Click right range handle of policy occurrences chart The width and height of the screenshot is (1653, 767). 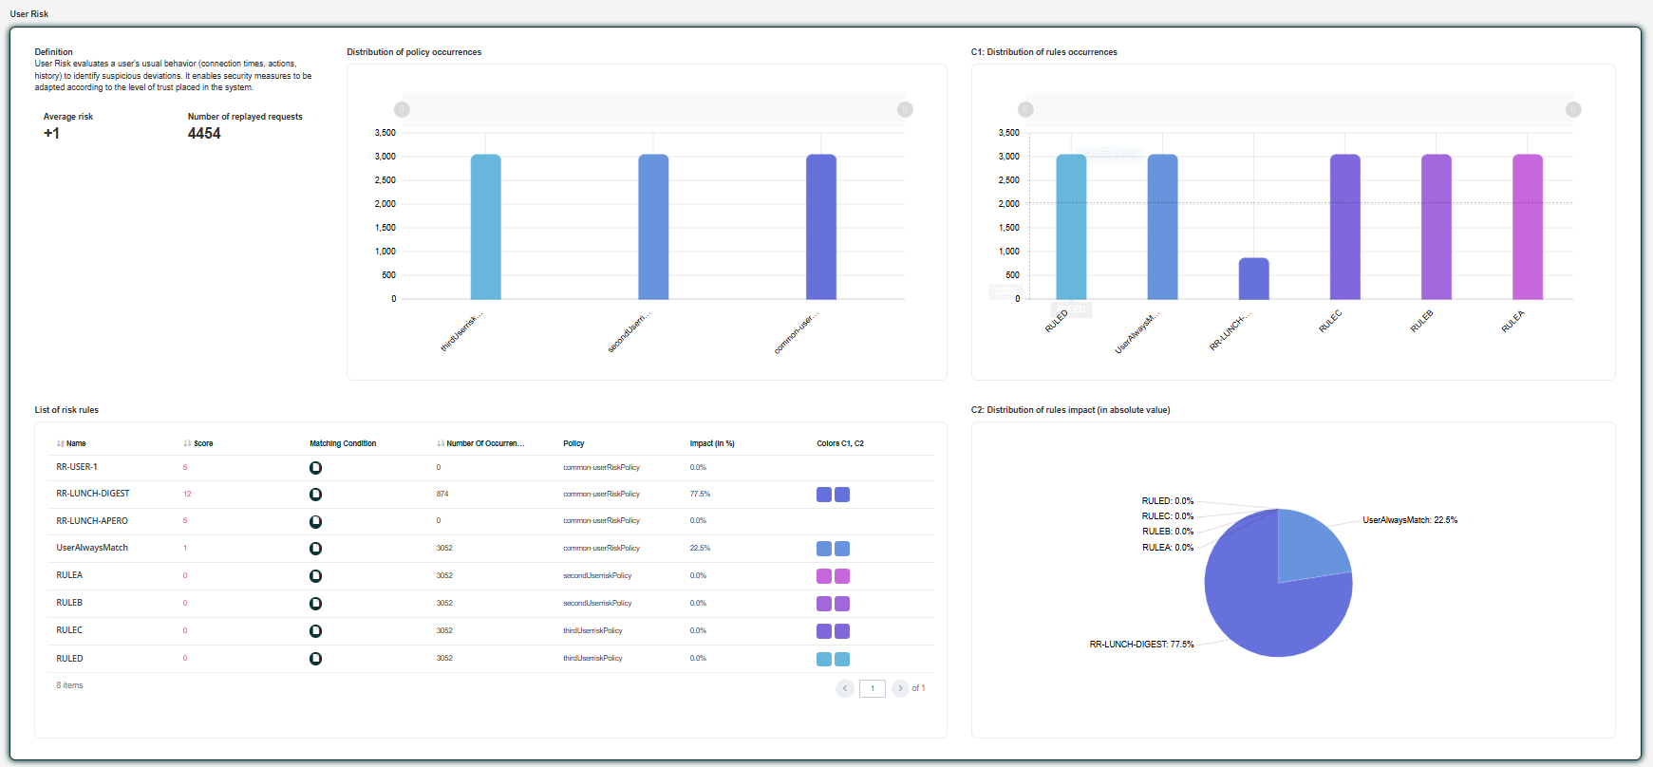905,109
